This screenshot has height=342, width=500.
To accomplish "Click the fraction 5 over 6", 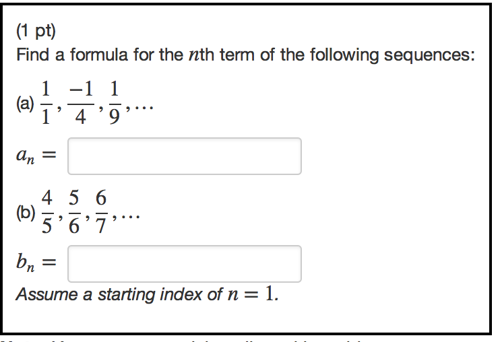I will 74,212.
